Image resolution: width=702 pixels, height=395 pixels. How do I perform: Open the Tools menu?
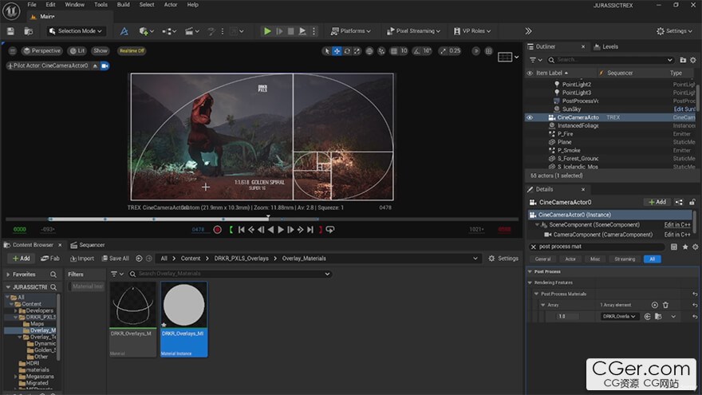pyautogui.click(x=101, y=5)
